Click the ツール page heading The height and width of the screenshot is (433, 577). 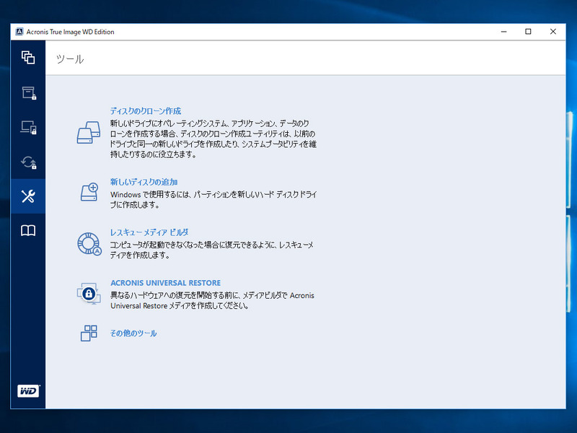(x=70, y=59)
